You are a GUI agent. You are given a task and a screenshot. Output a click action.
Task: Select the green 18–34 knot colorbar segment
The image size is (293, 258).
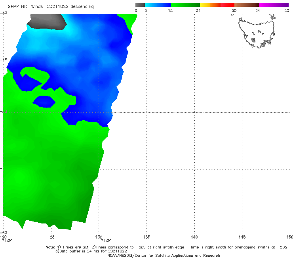click(x=185, y=5)
